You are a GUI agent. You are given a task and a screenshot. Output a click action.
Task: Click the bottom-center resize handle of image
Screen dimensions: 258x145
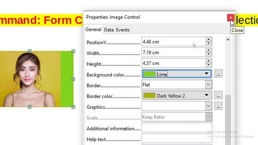pos(29,107)
